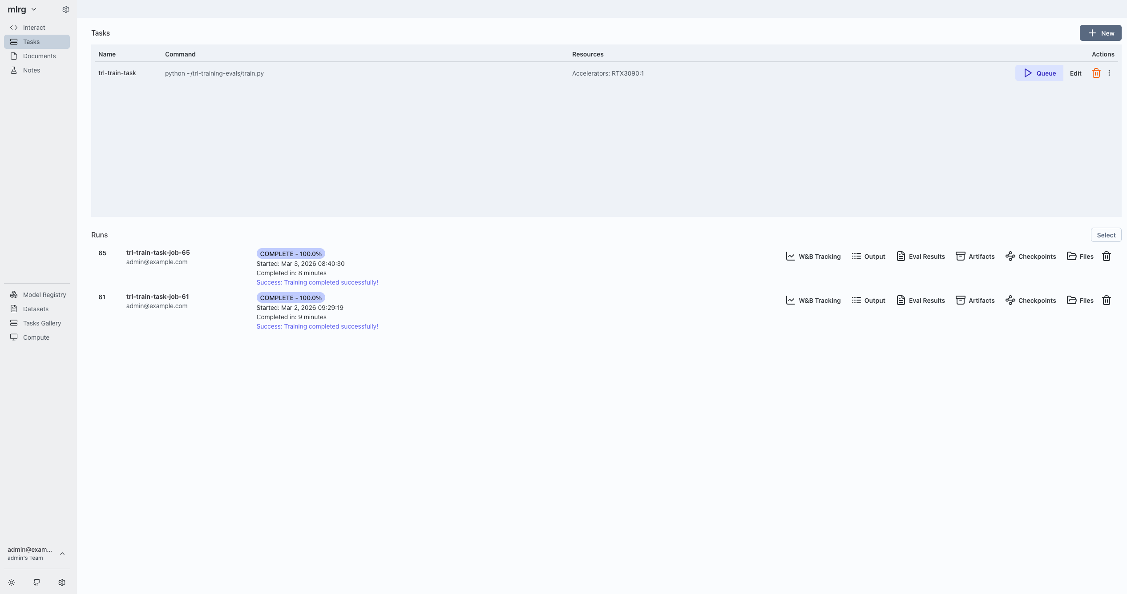This screenshot has height=594, width=1127.
Task: Open the Model Registry section
Action: click(x=44, y=294)
